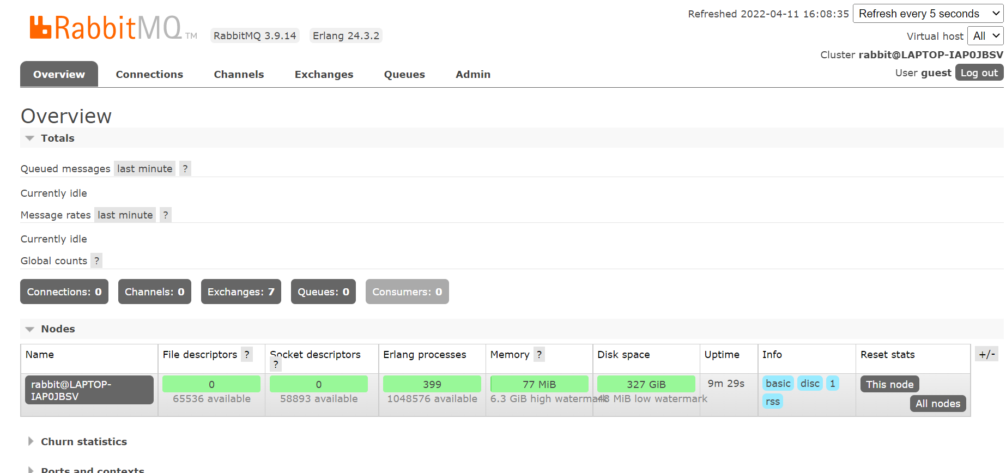Viewport: 1006px width, 473px height.
Task: Change Queued messages 'last minute' range
Action: [144, 169]
